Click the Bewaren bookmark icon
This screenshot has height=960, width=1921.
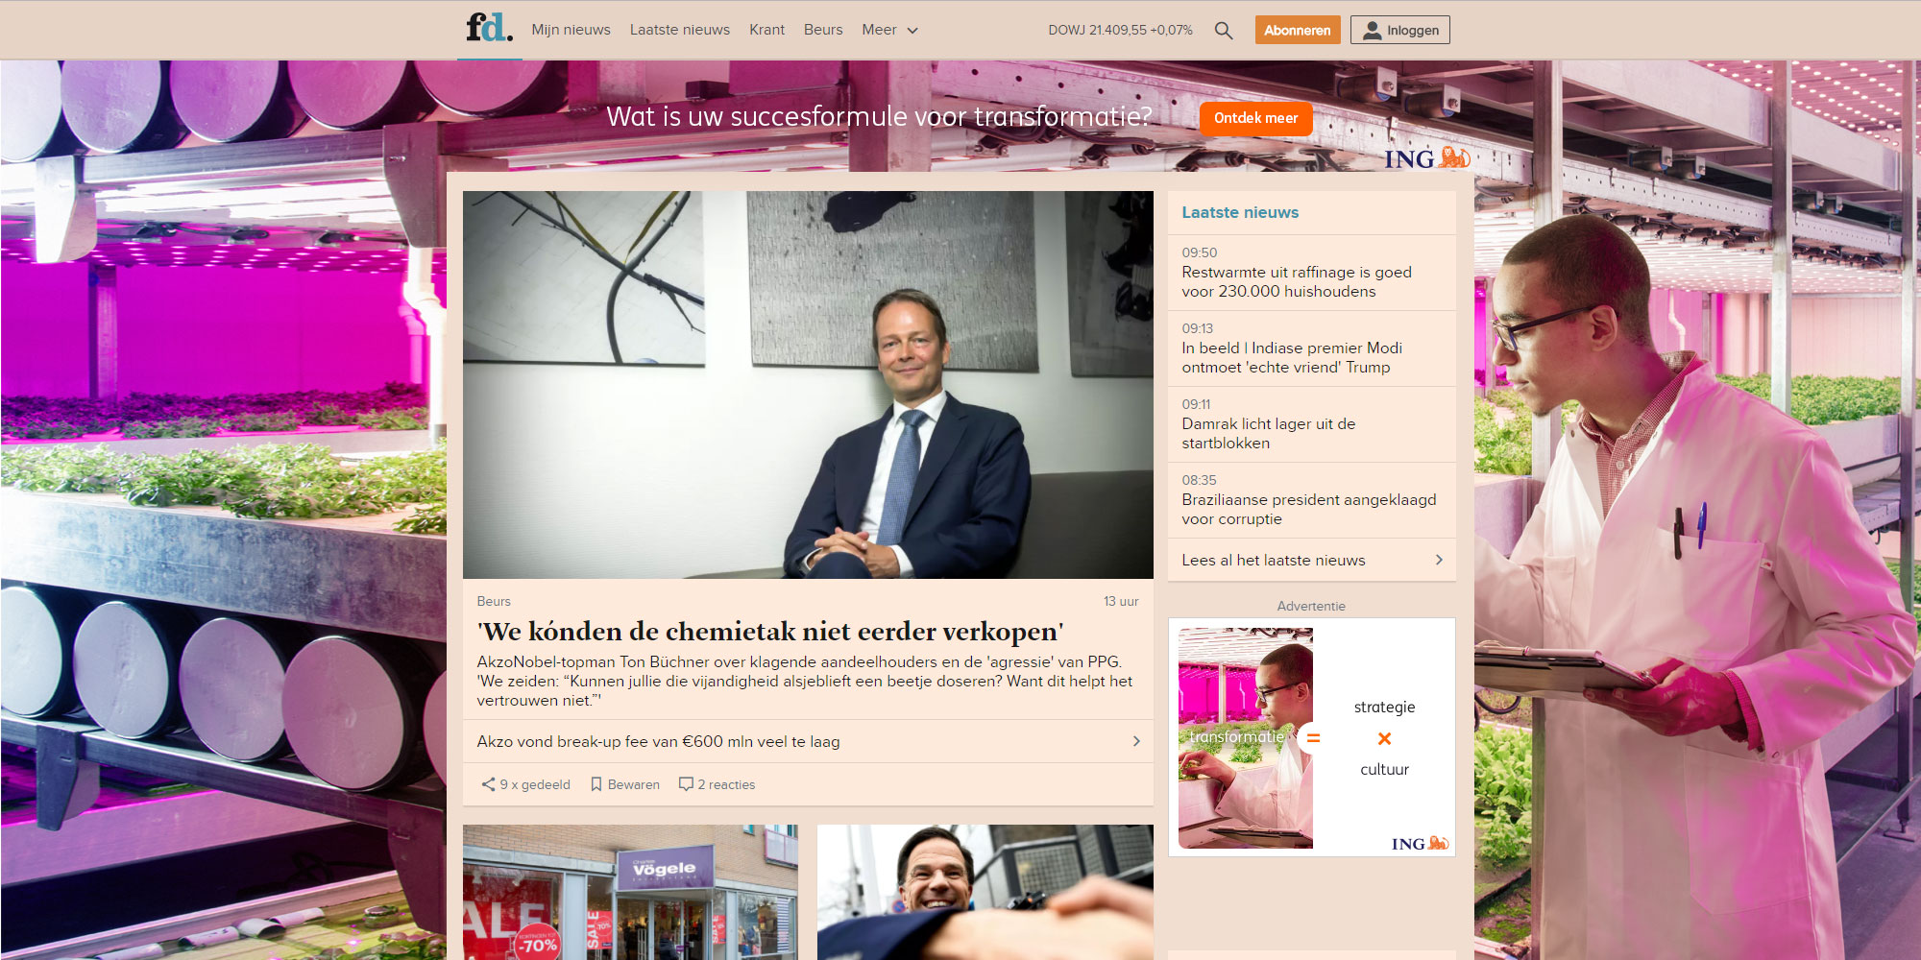[x=596, y=784]
